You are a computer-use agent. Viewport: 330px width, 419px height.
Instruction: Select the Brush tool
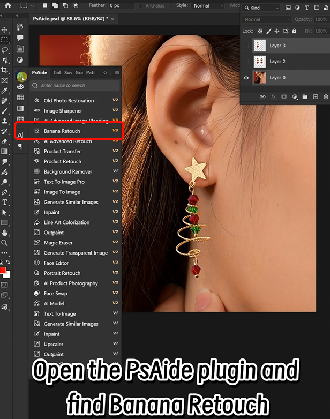click(x=4, y=111)
